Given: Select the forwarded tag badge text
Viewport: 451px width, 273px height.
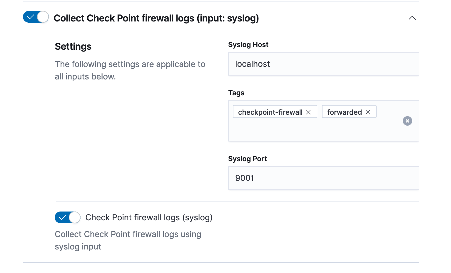Looking at the screenshot, I should 344,112.
